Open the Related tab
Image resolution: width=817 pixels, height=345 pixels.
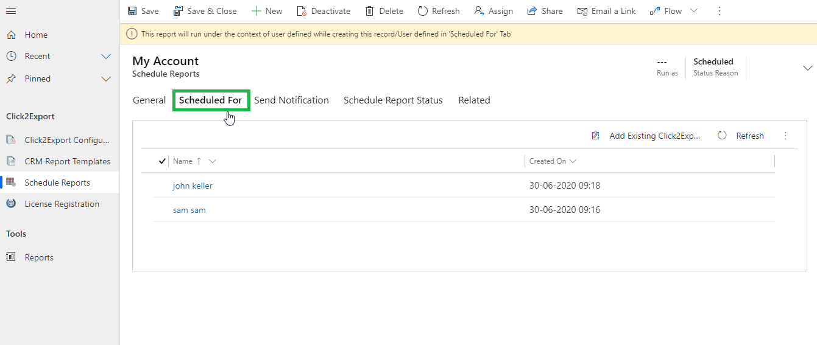tap(474, 100)
